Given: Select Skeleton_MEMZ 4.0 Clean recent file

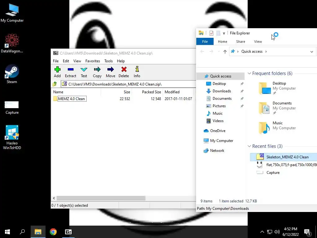Looking at the screenshot, I should pyautogui.click(x=284, y=157).
